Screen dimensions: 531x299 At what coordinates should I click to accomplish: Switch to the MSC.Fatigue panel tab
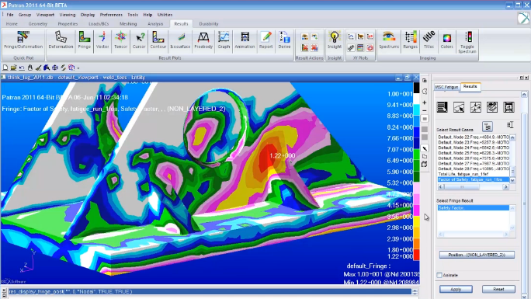[446, 87]
